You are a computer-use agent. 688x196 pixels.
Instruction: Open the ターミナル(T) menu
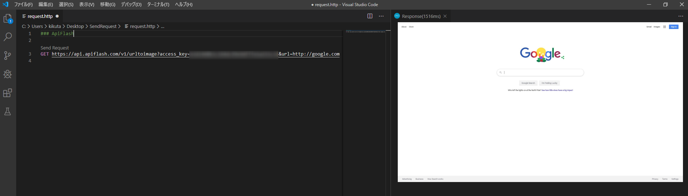(x=158, y=5)
